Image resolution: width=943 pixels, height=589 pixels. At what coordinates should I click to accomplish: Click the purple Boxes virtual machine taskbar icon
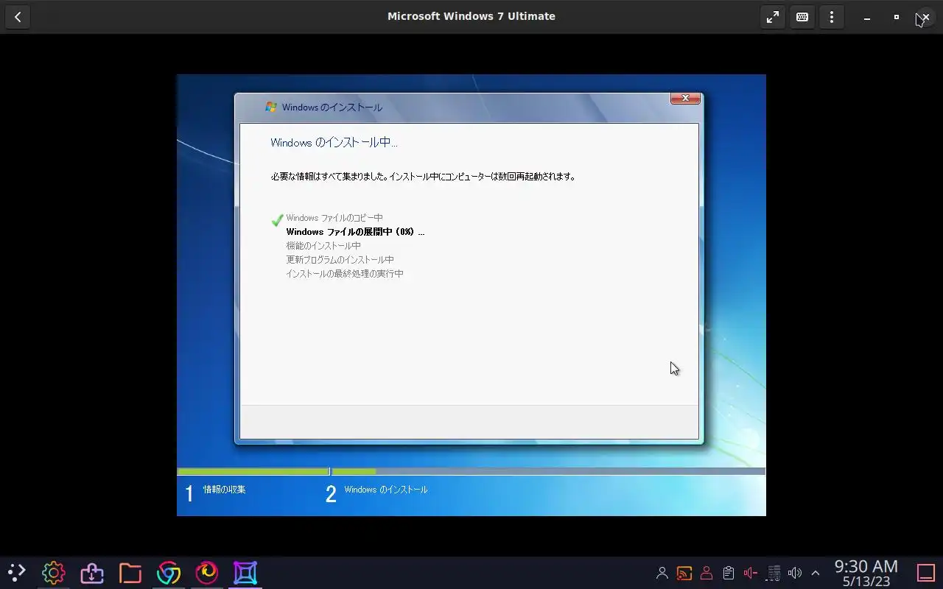pos(245,572)
